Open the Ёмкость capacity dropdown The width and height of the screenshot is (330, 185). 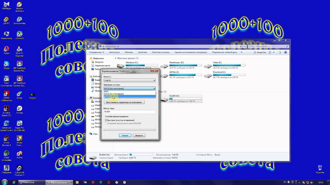coord(129,80)
